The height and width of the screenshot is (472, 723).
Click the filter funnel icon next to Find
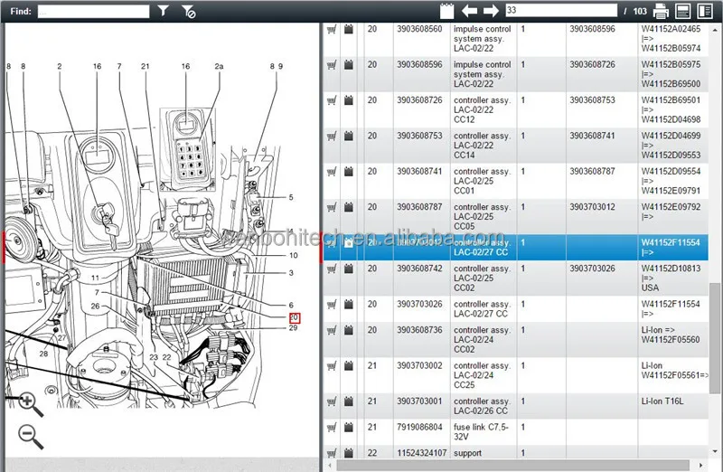pyautogui.click(x=164, y=11)
